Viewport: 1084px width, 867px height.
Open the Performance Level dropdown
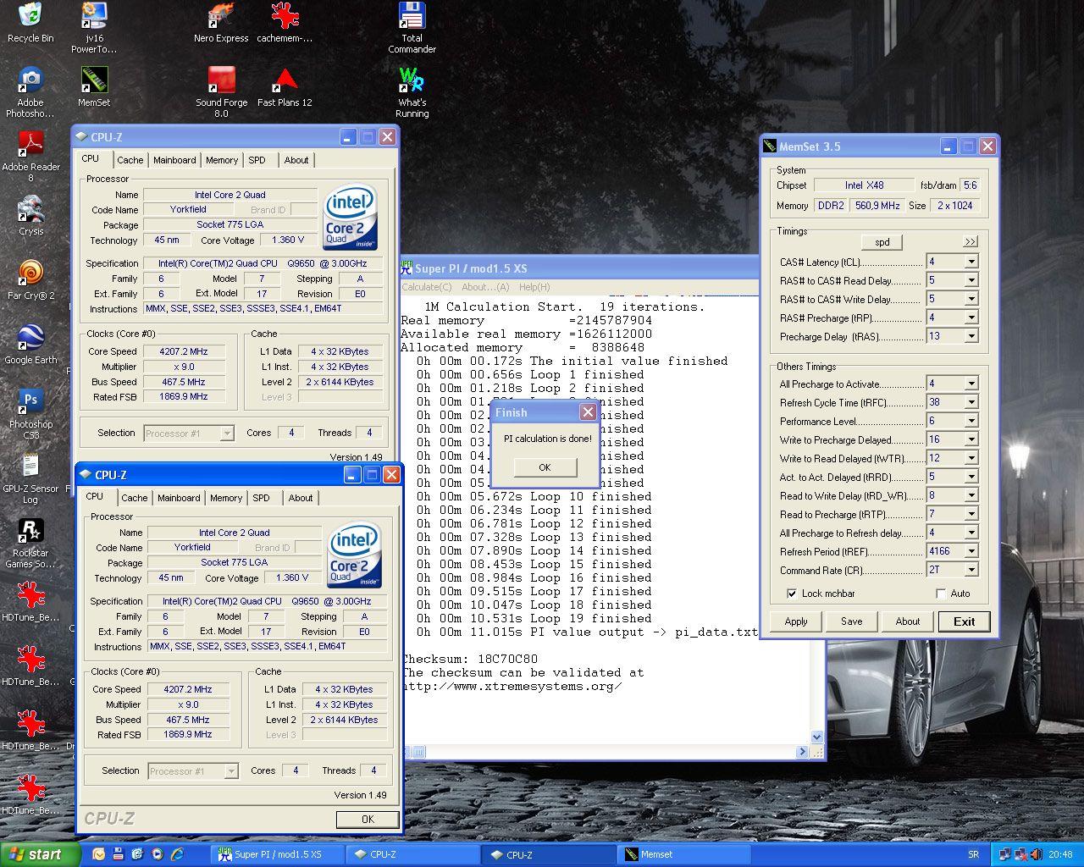coord(971,421)
